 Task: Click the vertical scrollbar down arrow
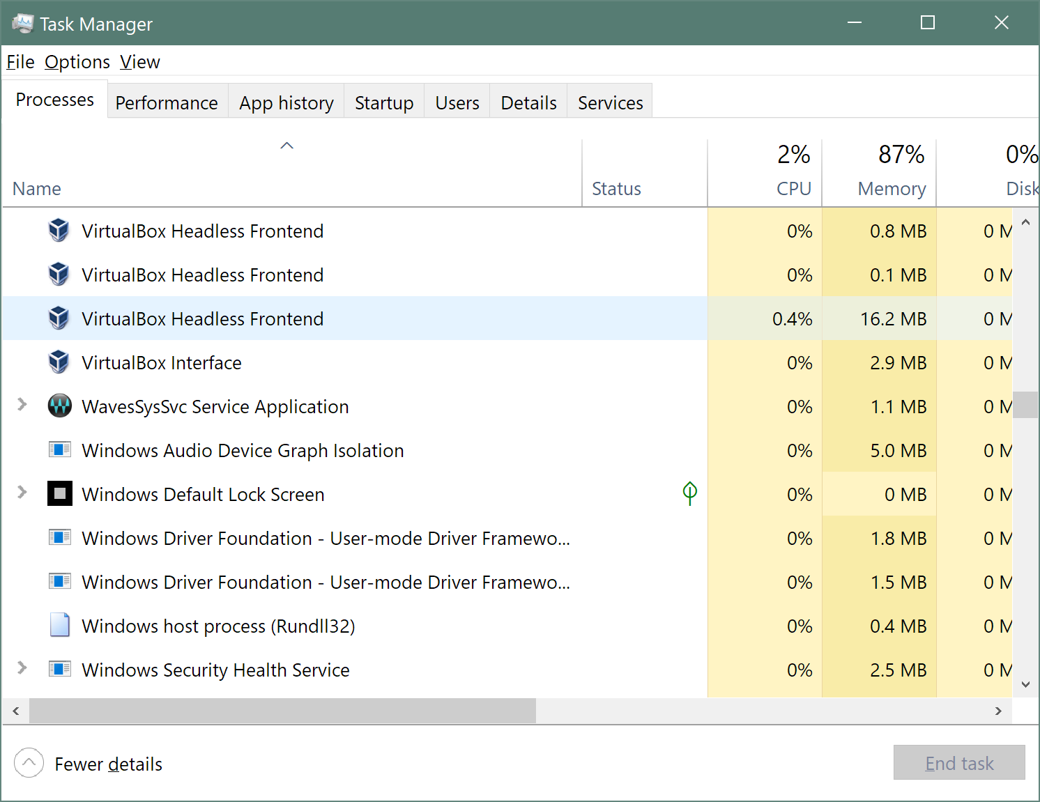1025,684
